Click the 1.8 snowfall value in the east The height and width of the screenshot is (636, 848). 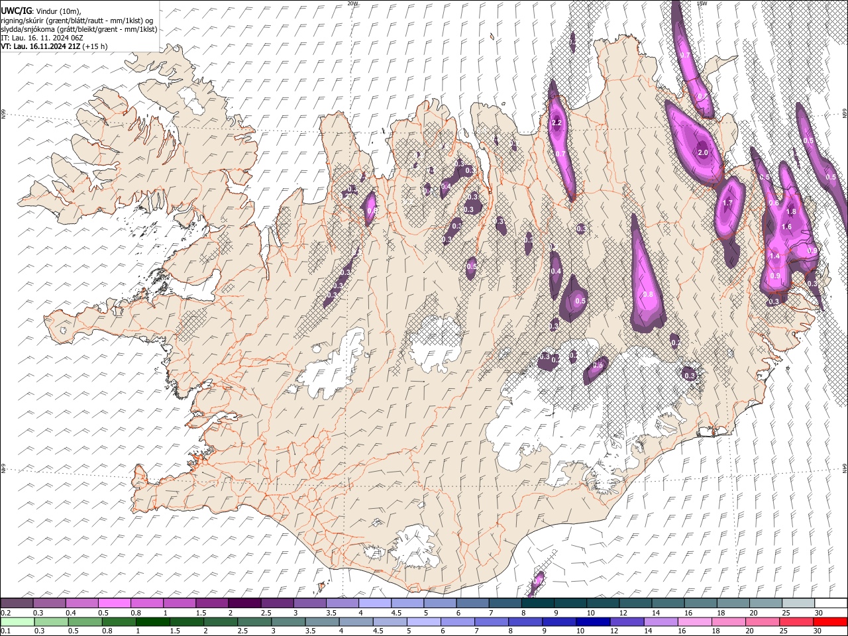click(x=790, y=212)
